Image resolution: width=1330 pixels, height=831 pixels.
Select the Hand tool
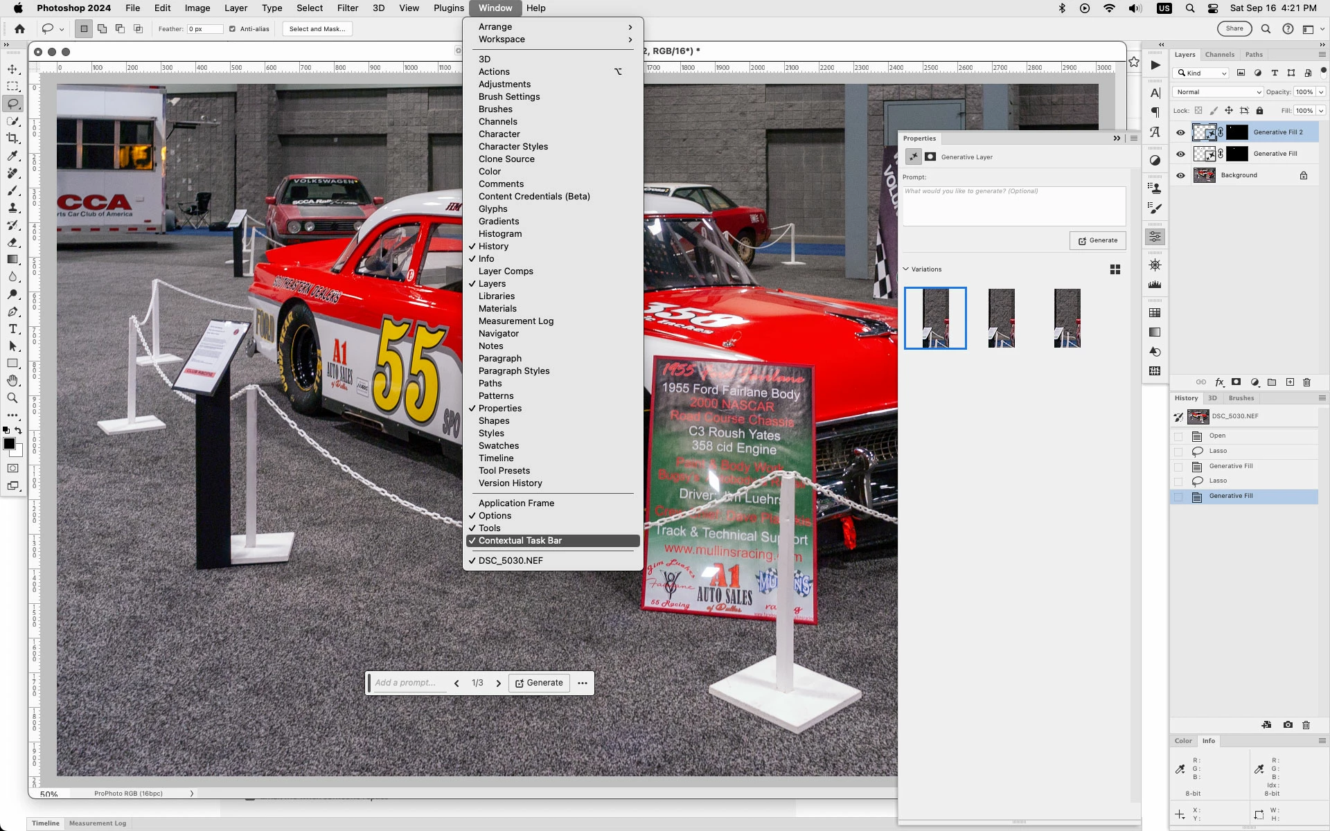[x=12, y=381]
